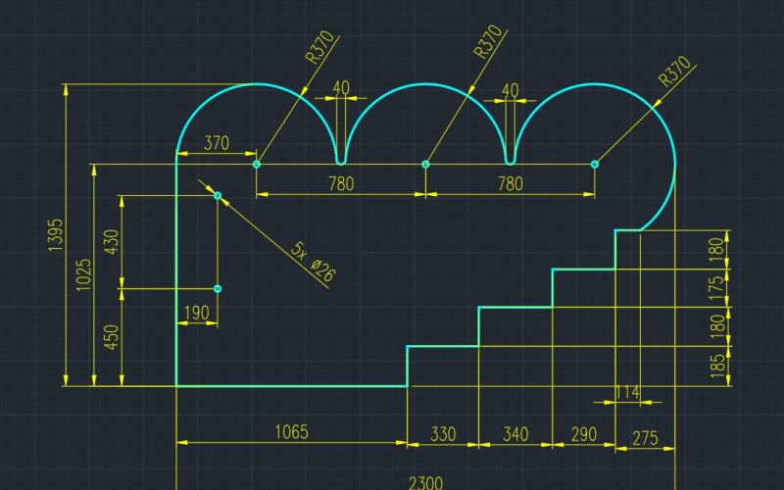
Task: Select the 185 step height dimension
Action: click(717, 367)
